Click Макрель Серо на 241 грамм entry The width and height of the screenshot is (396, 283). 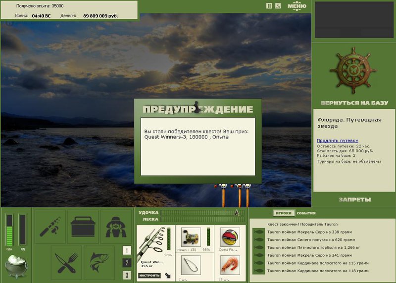point(309,255)
